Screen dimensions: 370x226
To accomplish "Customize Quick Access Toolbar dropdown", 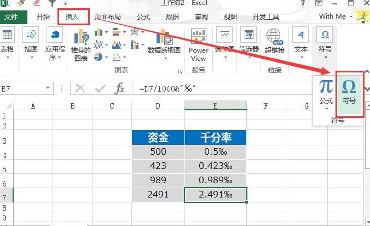I will pyautogui.click(x=65, y=3).
